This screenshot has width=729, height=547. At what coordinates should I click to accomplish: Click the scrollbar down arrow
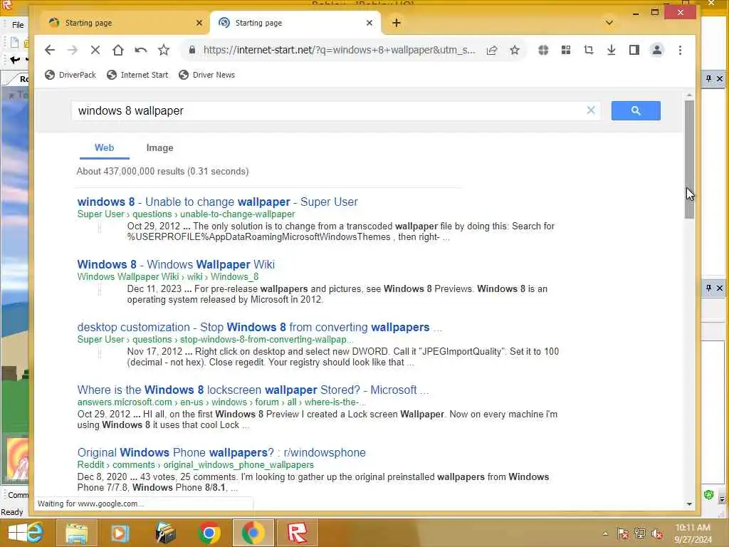coord(689,504)
